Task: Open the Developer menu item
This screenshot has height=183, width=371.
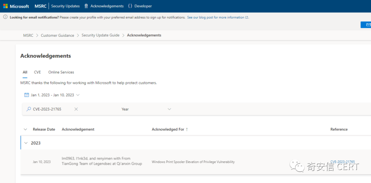Action: pos(143,6)
